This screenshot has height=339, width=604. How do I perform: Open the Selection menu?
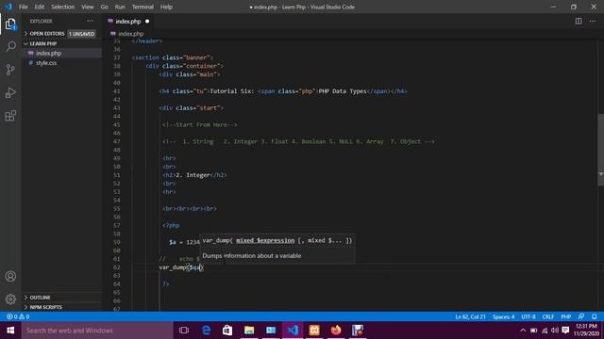[x=63, y=7]
